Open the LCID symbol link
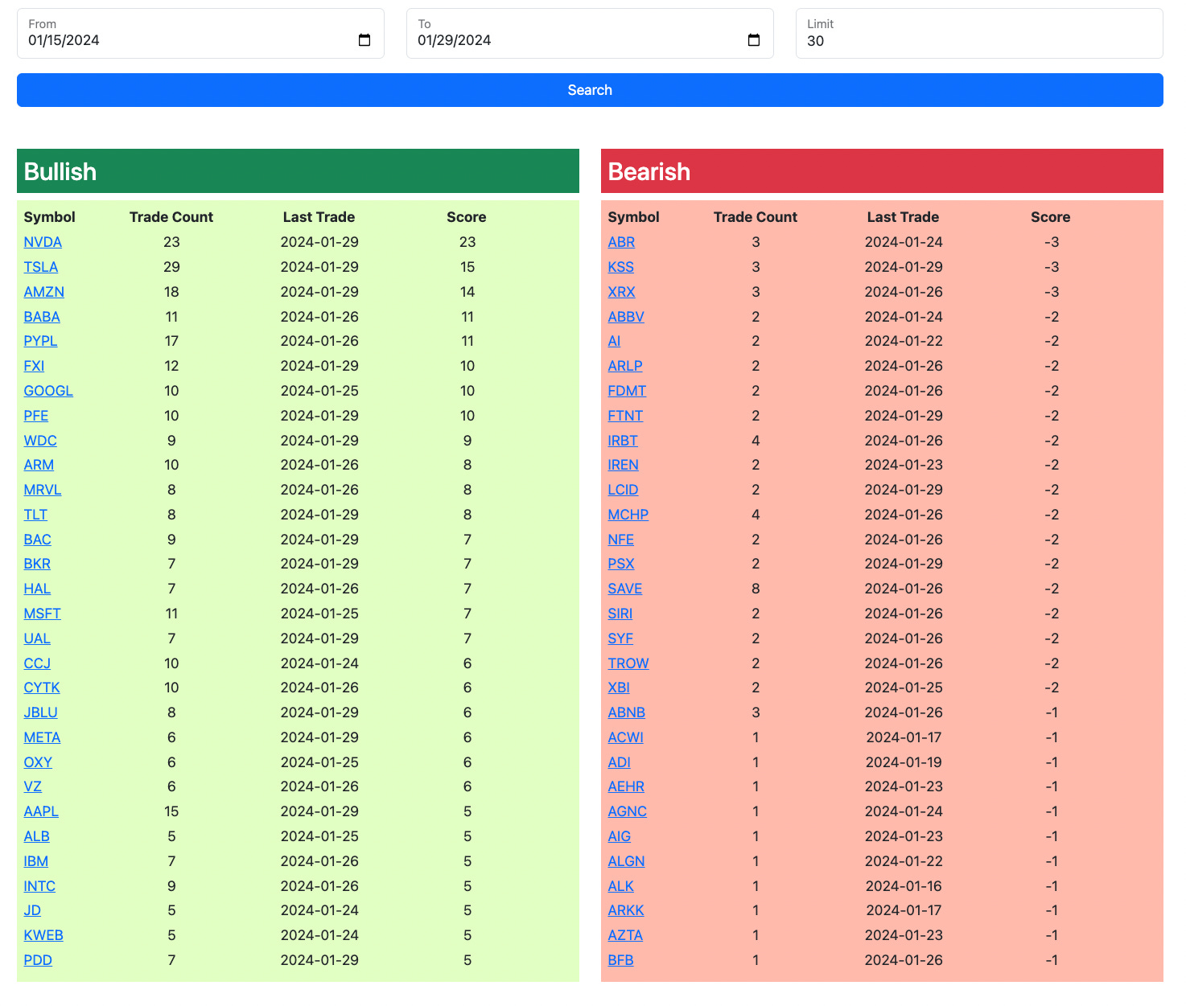This screenshot has height=1006, width=1186. click(624, 490)
